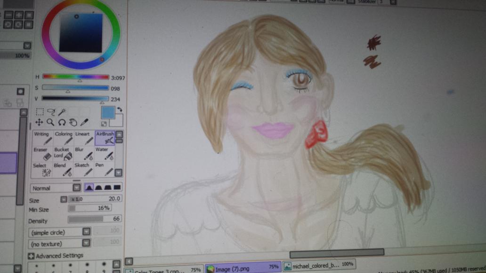Swap foreground and background colors arrow

coord(120,109)
